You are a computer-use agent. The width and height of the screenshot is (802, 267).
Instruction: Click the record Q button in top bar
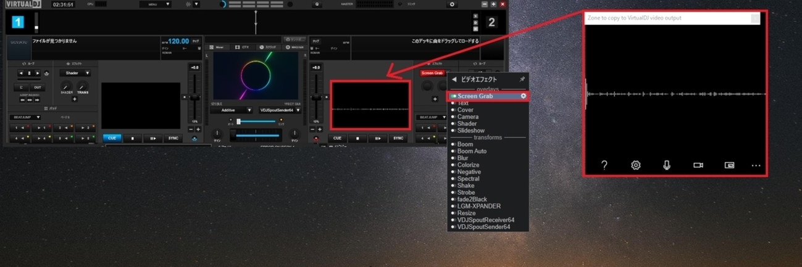pyautogui.click(x=316, y=4)
